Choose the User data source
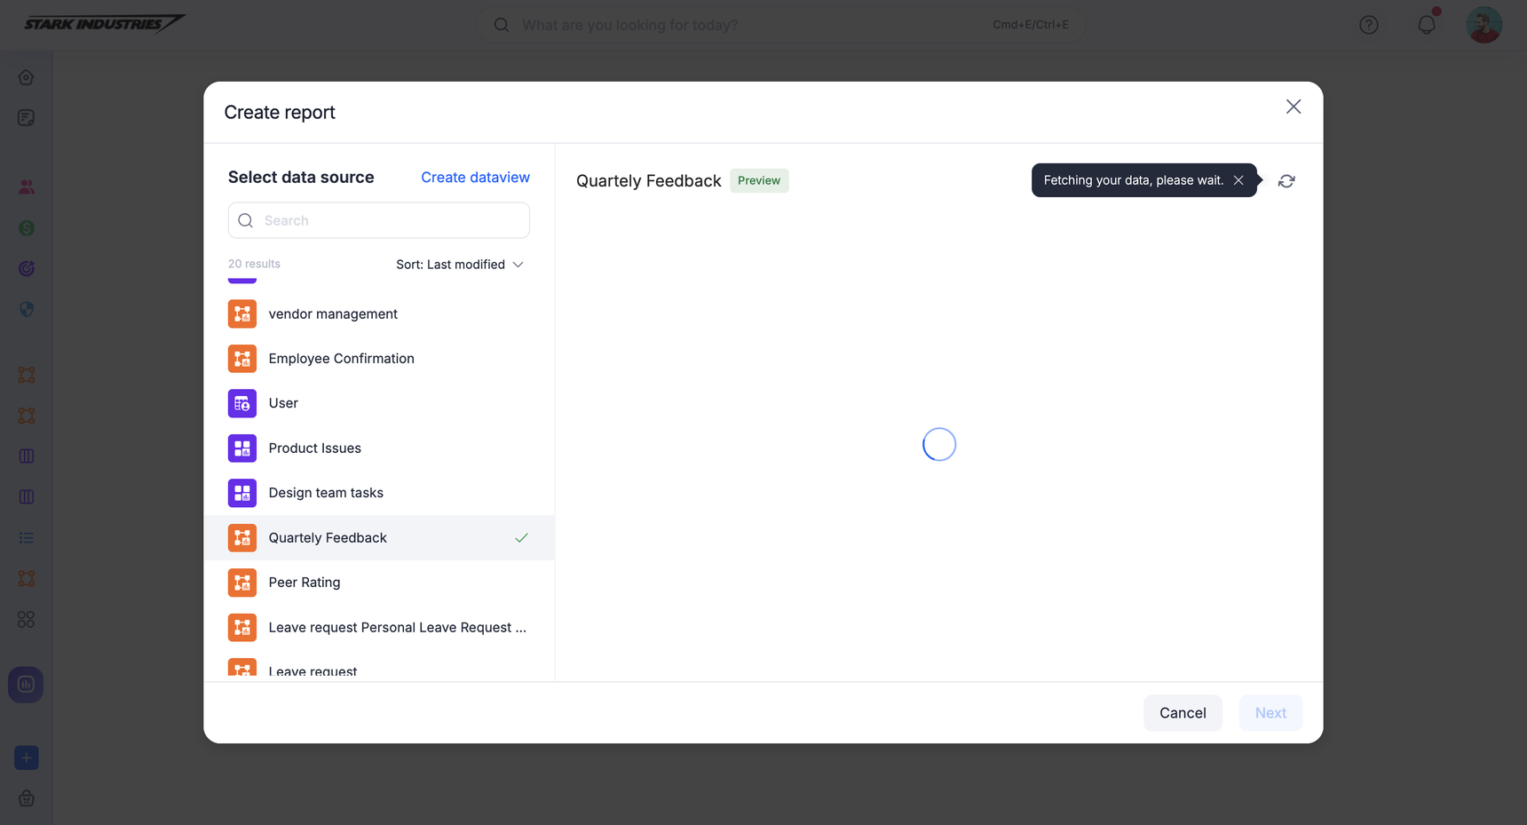Screen dimensions: 1527x825 [x=283, y=403]
